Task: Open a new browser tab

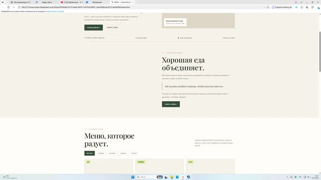Action: pyautogui.click(x=137, y=2)
